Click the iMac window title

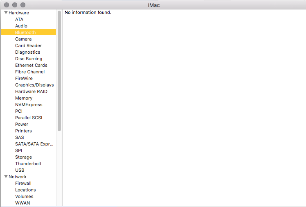(154, 5)
